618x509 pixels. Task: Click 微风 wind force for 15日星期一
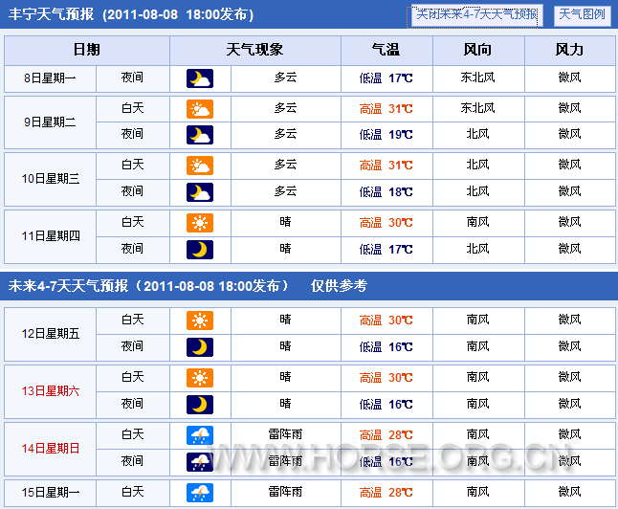569,492
